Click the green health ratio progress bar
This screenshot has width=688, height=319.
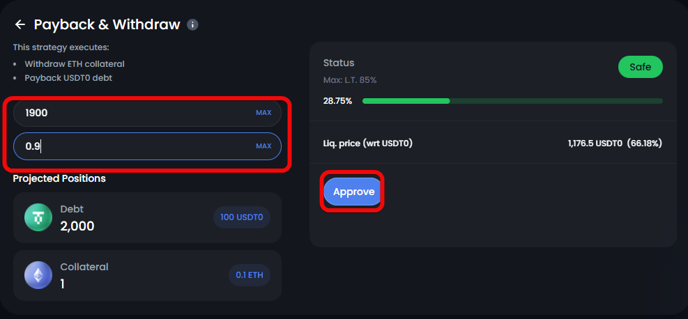[512, 101]
